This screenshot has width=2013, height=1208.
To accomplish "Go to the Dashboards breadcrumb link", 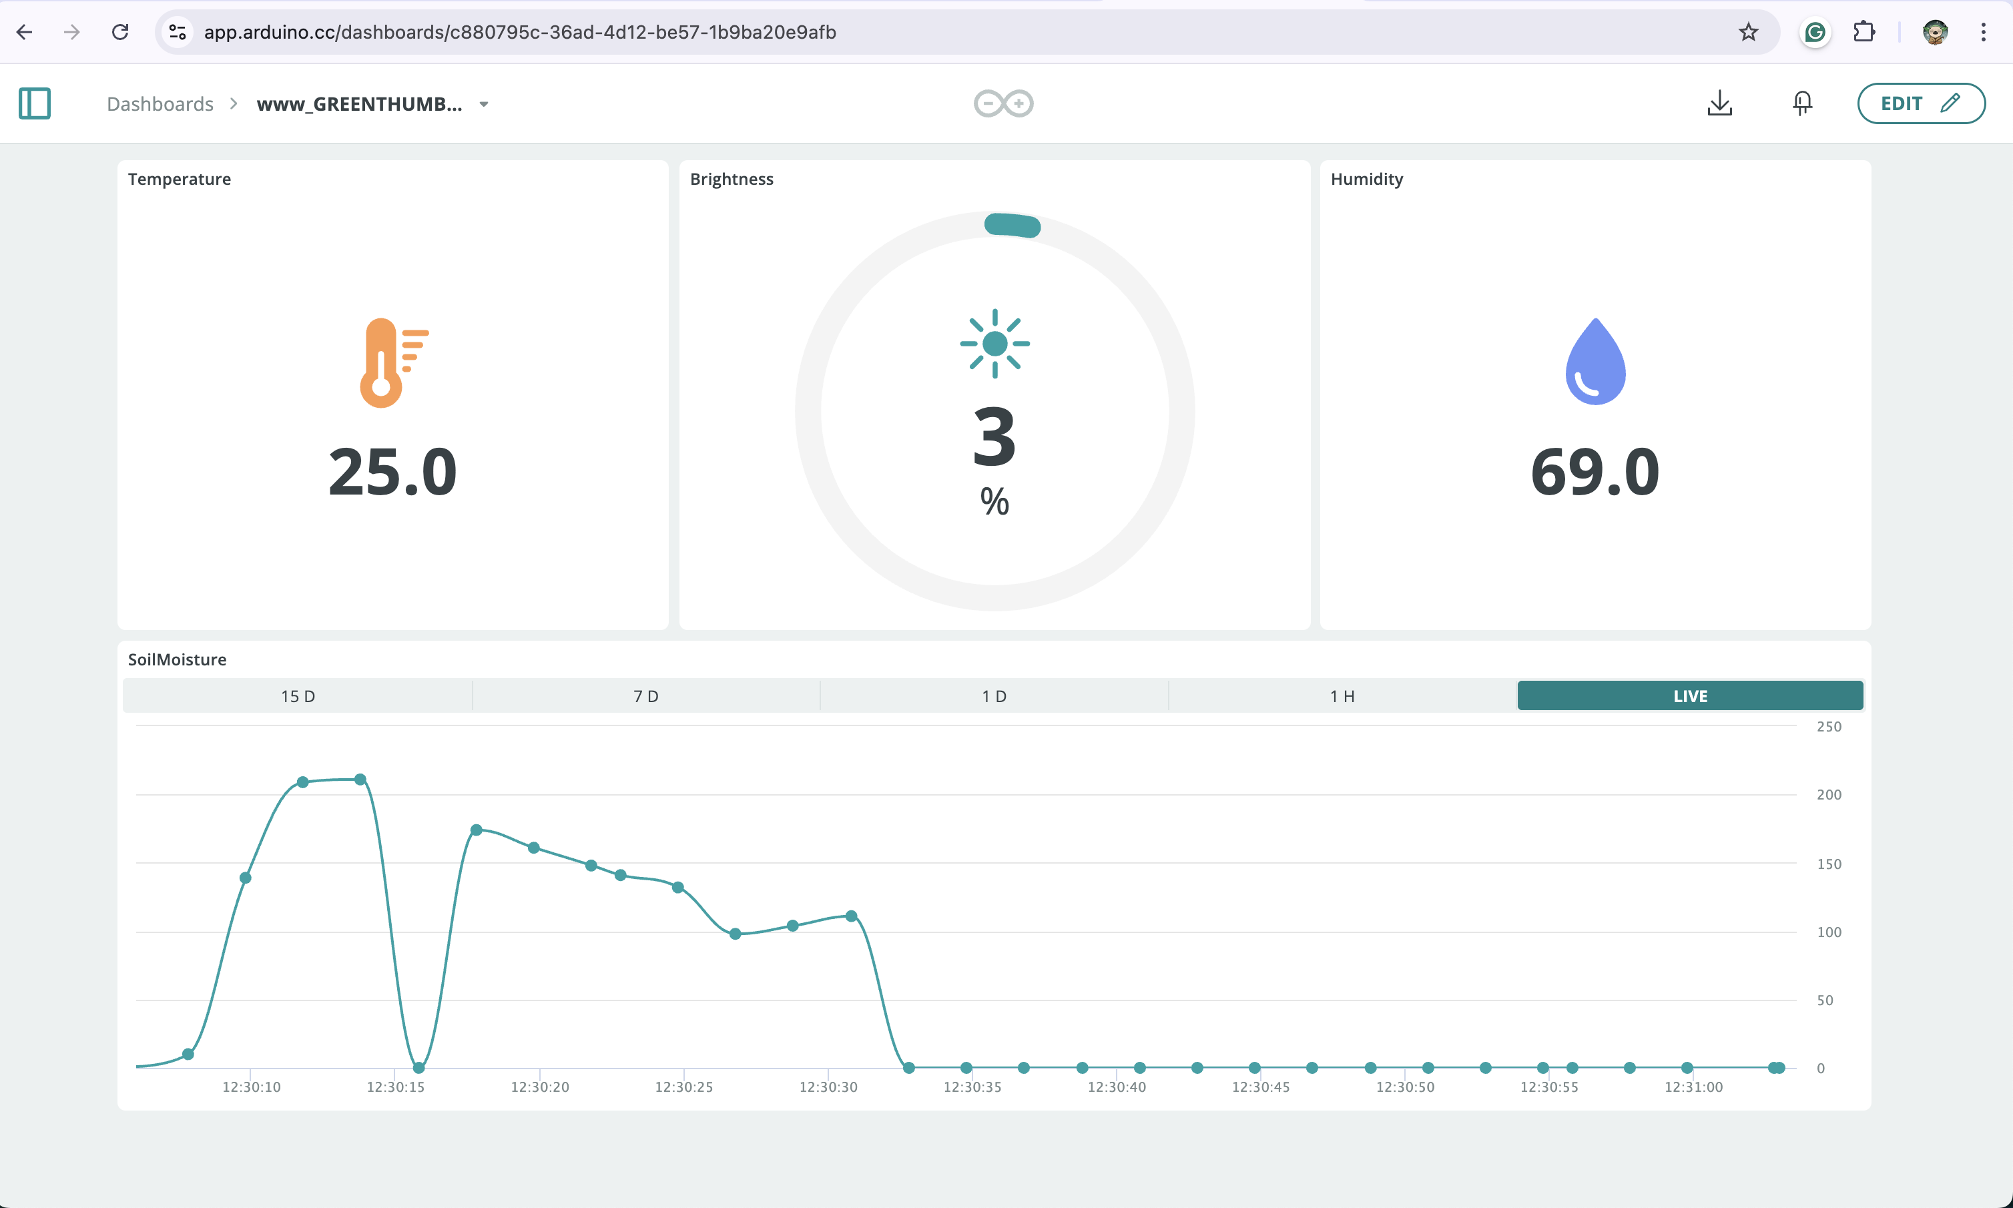I will (160, 104).
